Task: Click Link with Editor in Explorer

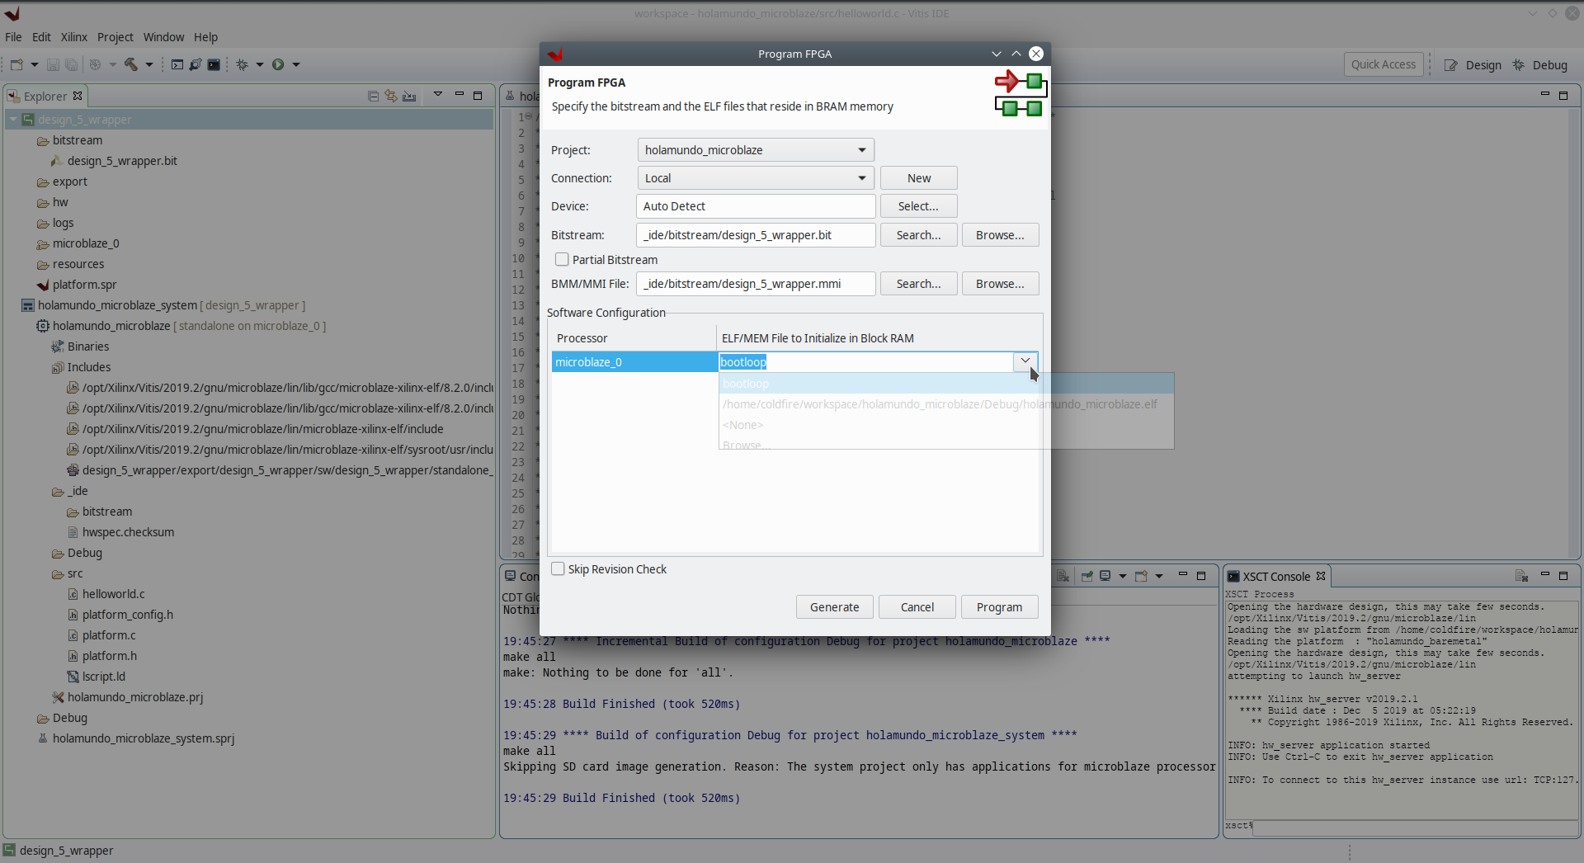Action: pyautogui.click(x=391, y=96)
